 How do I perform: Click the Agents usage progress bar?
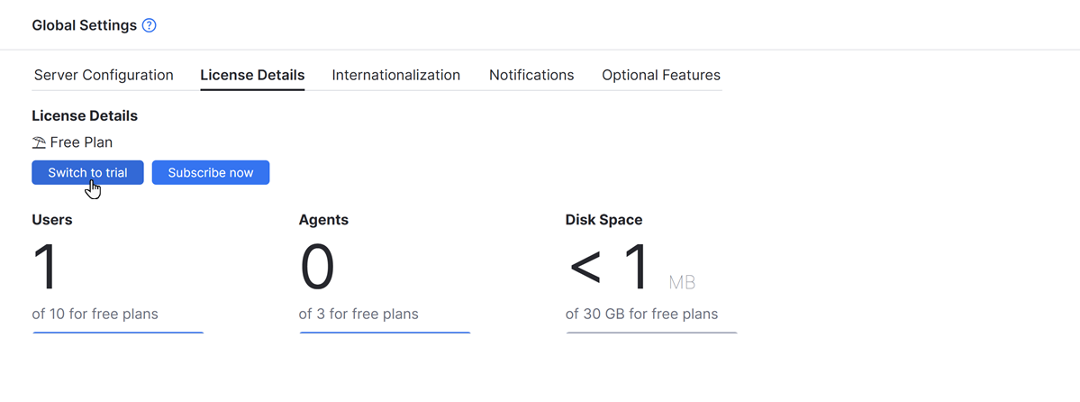click(x=385, y=333)
